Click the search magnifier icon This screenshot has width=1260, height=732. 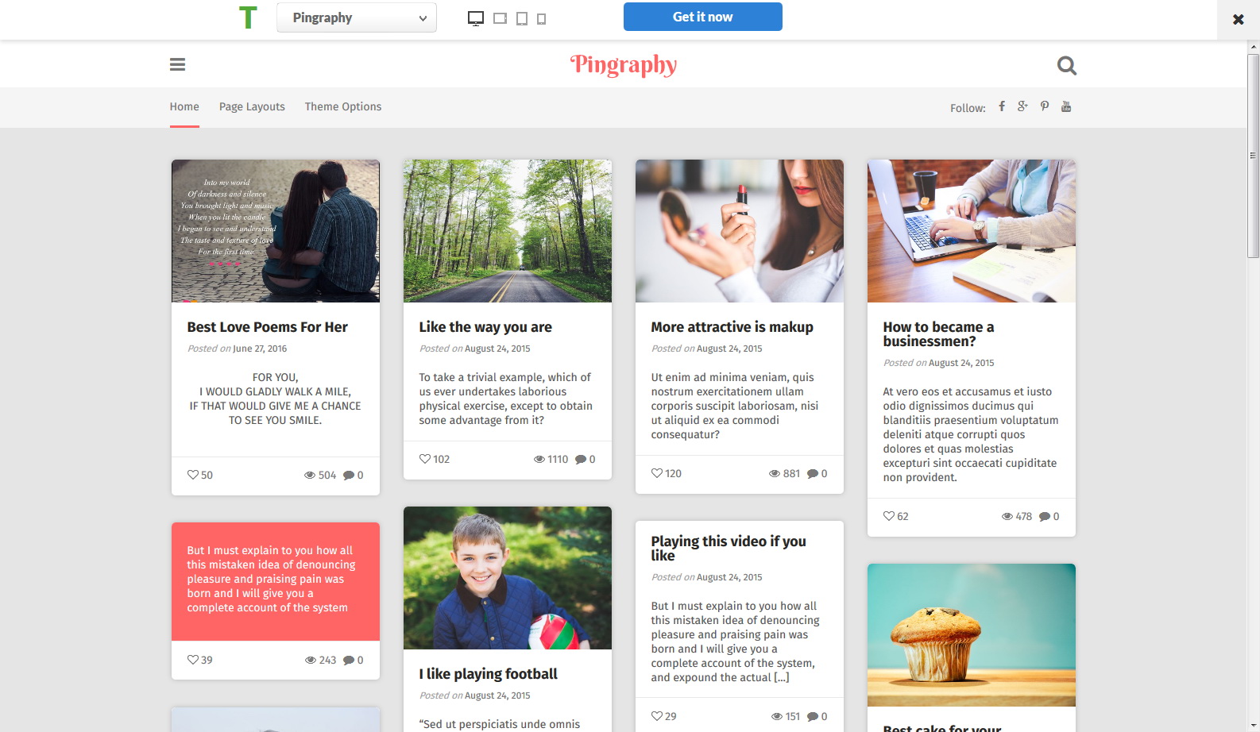tap(1067, 65)
